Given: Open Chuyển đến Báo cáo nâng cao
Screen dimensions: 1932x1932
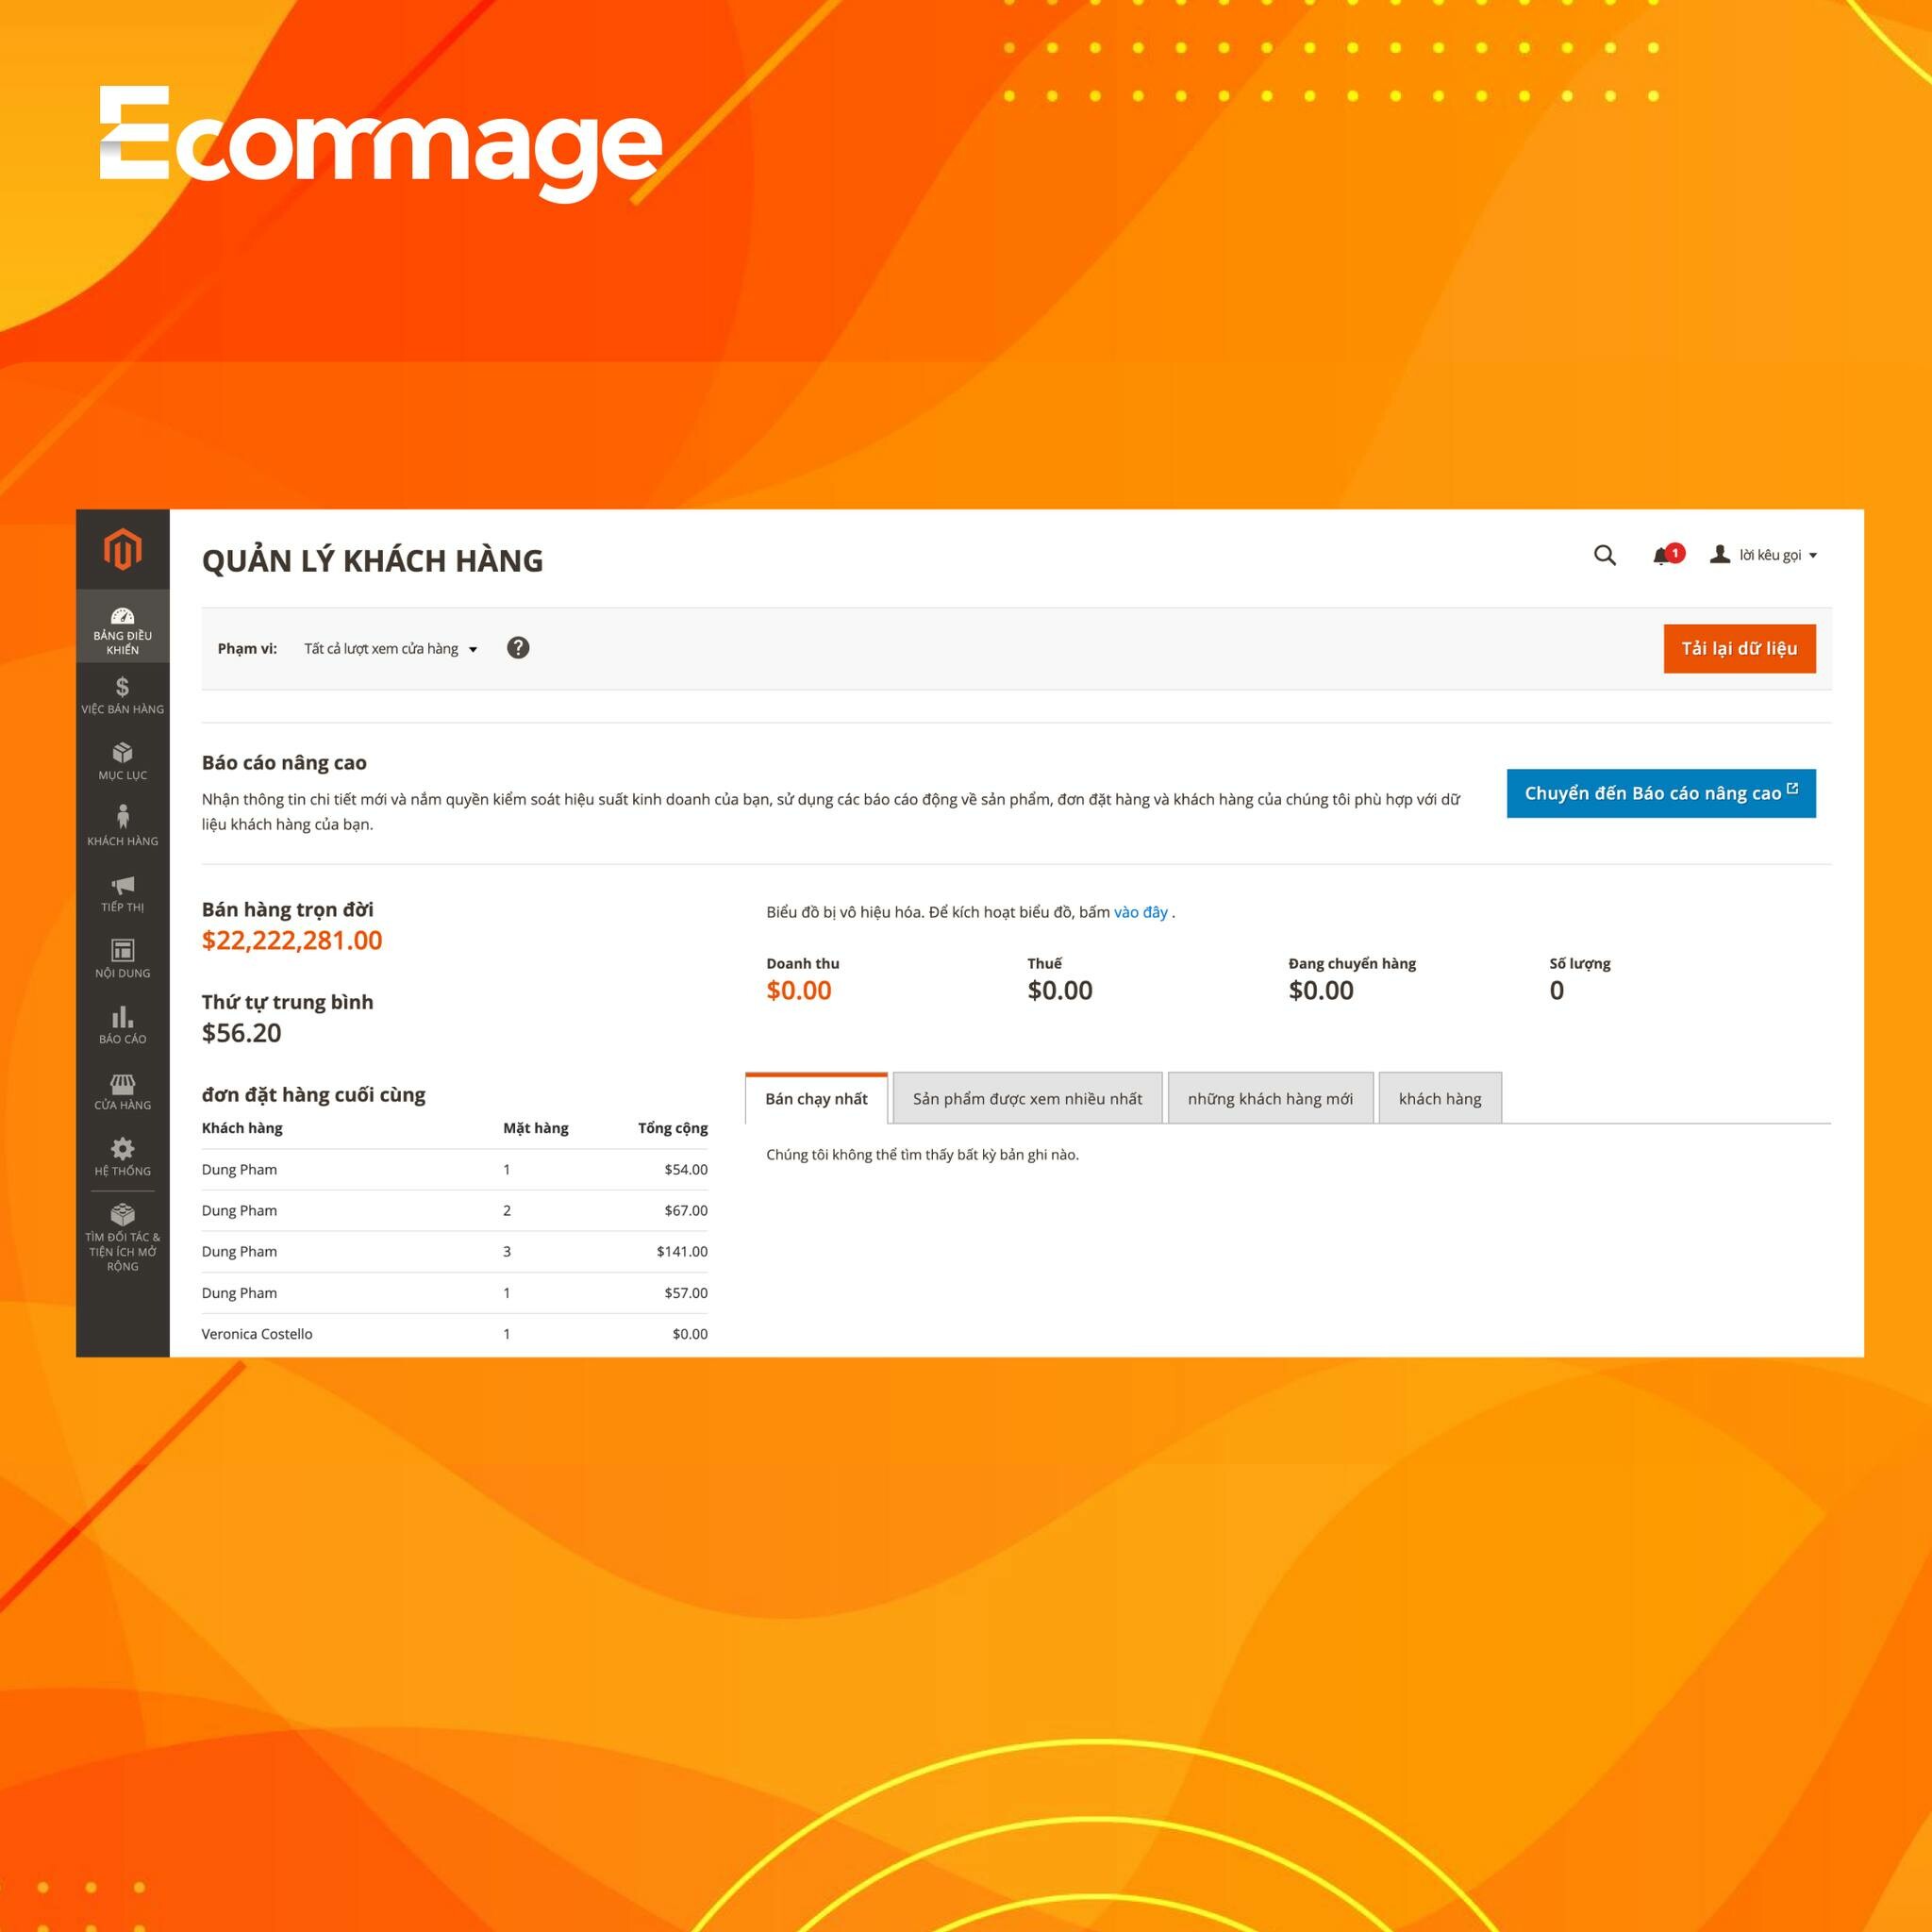Looking at the screenshot, I should (1661, 792).
